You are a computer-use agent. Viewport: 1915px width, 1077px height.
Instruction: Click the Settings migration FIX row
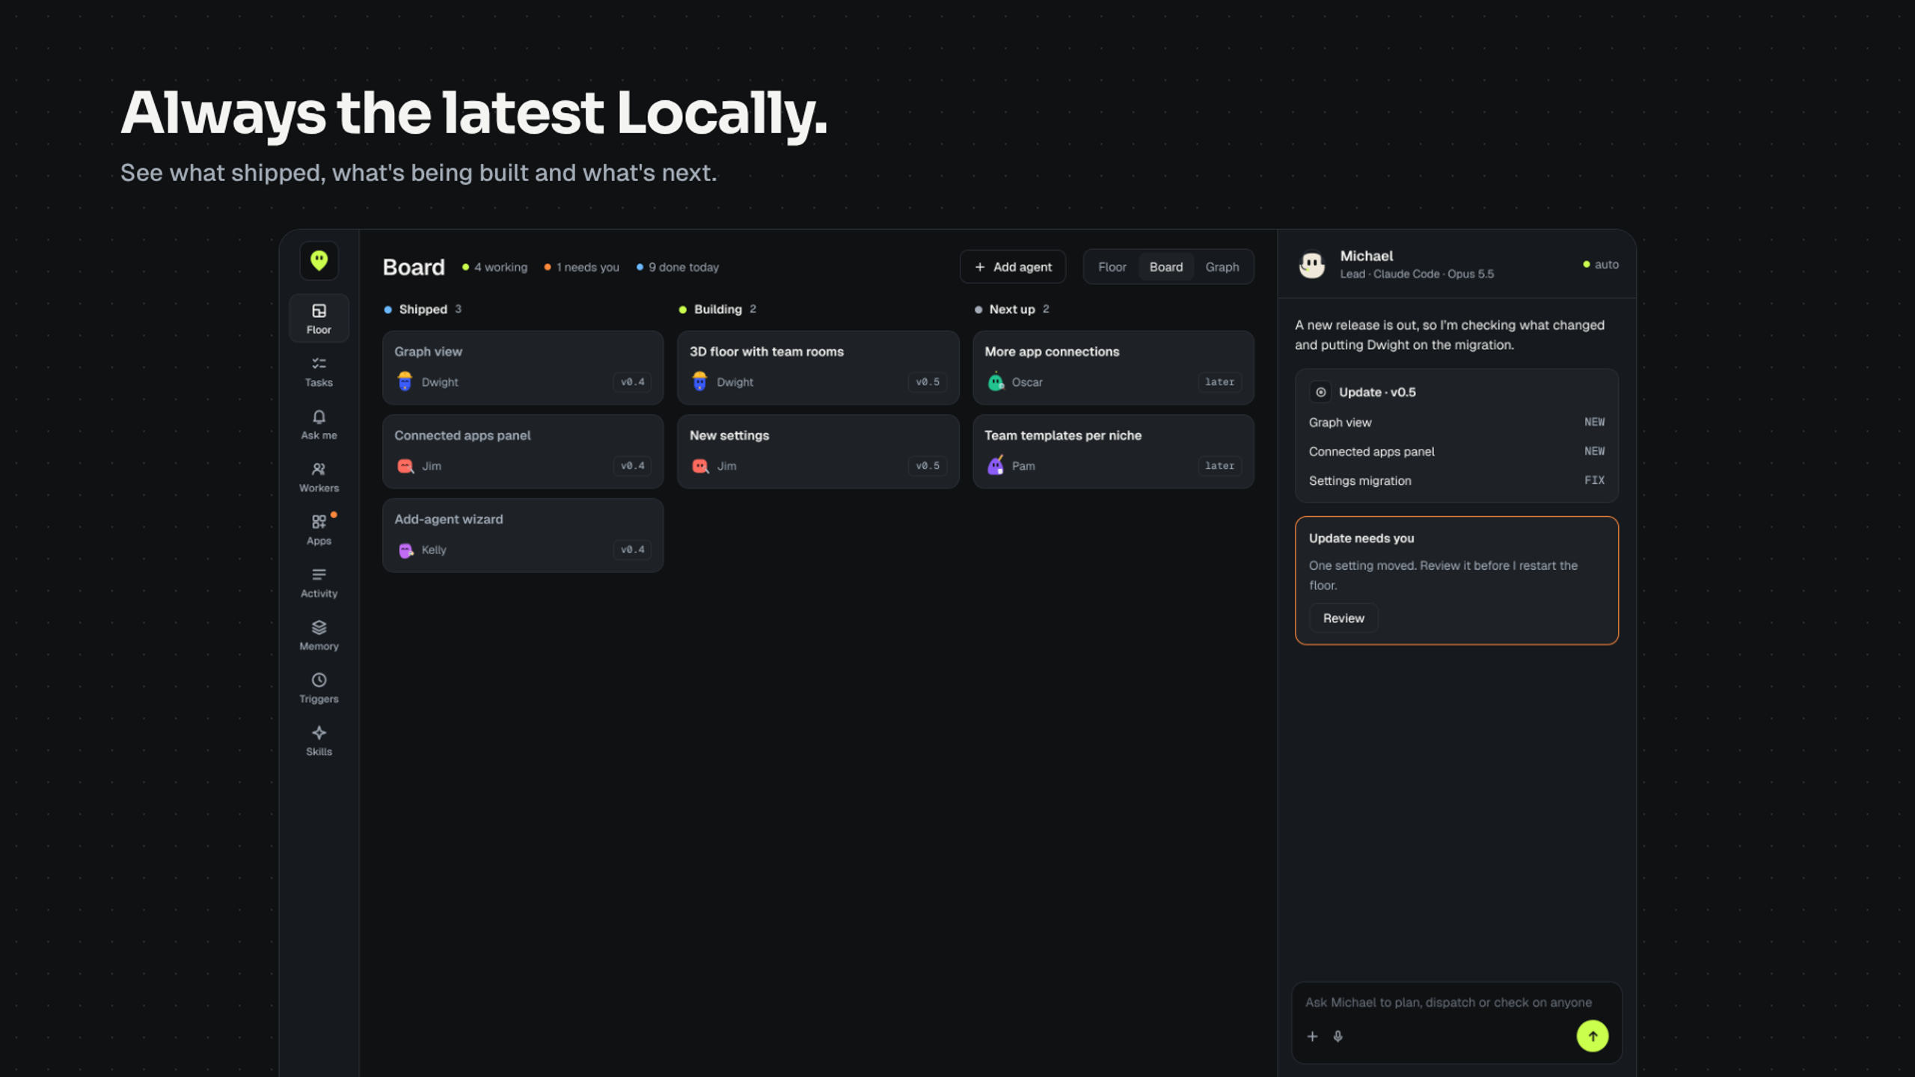point(1456,481)
